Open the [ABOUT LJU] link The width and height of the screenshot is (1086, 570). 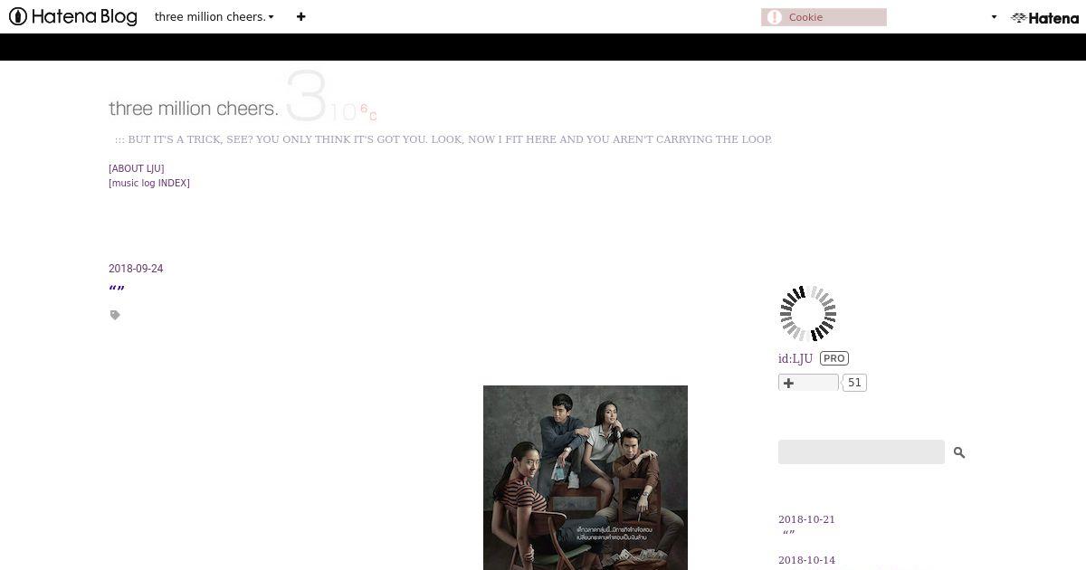[x=137, y=168]
